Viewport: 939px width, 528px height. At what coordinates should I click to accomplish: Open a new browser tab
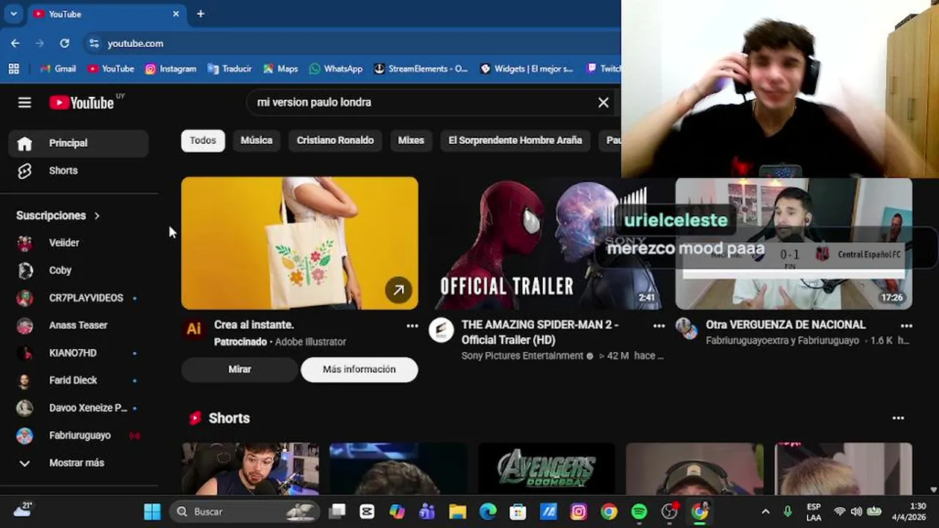pyautogui.click(x=200, y=14)
